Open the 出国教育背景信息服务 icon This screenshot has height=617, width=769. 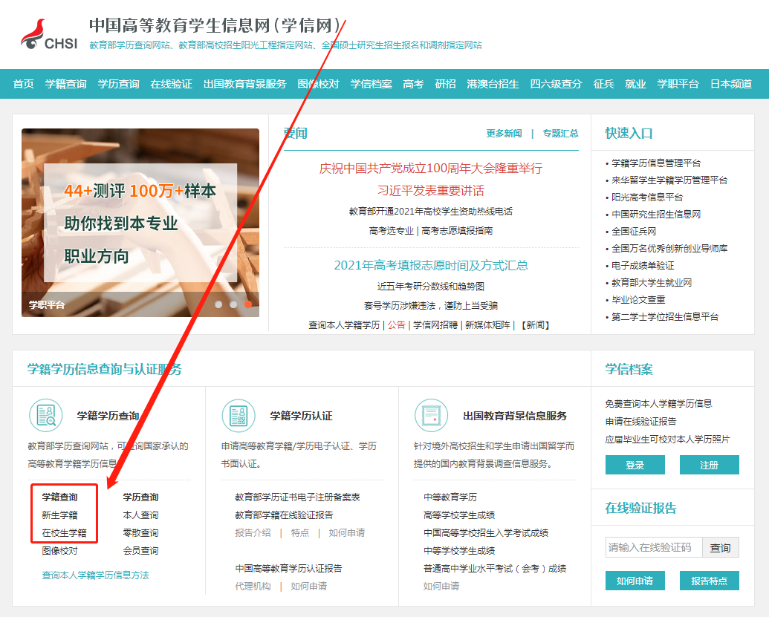(432, 416)
